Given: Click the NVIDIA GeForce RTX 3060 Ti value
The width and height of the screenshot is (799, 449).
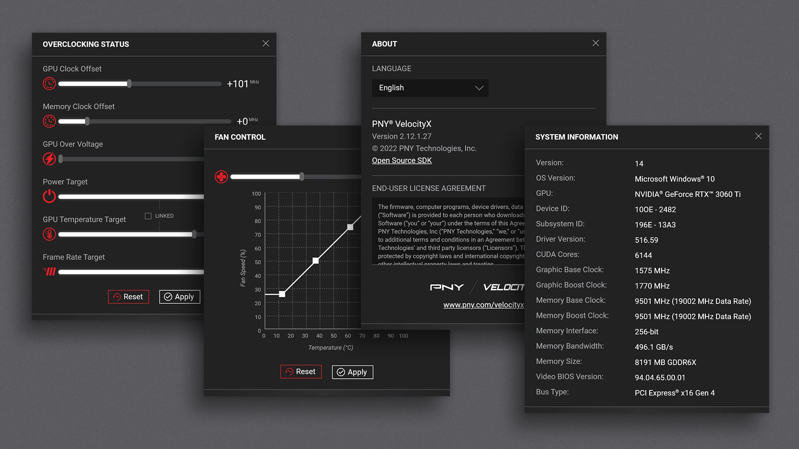Looking at the screenshot, I should (687, 194).
